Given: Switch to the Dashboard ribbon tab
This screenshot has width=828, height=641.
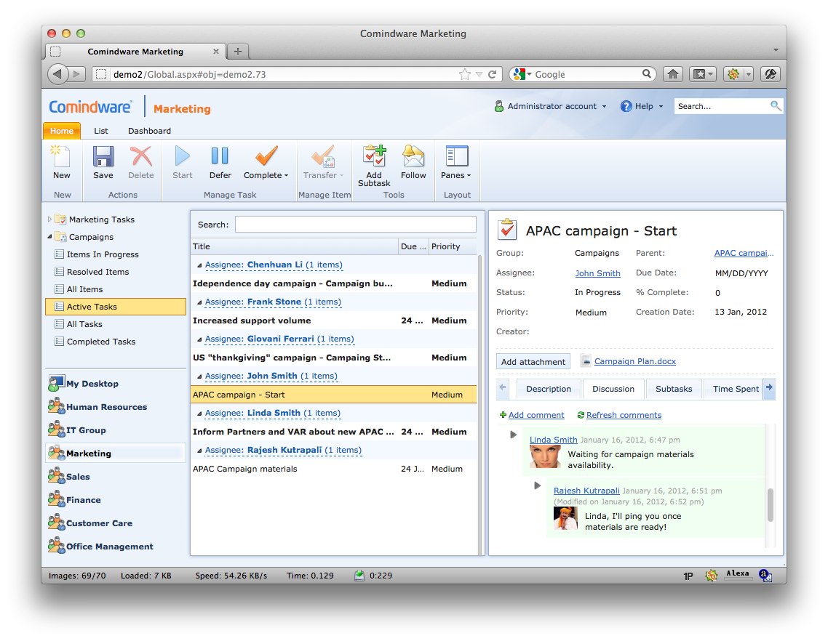Looking at the screenshot, I should pyautogui.click(x=149, y=131).
